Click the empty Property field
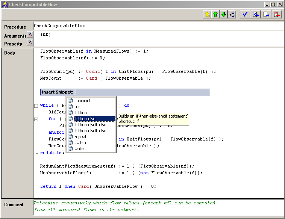 159,43
